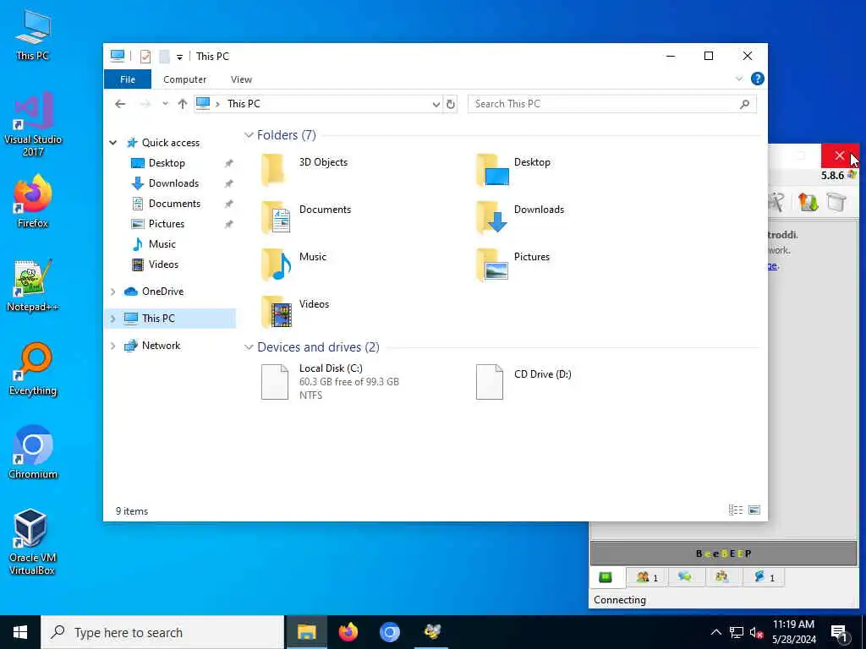Open the File ribbon tab
Screen dimensions: 866x649
pyautogui.click(x=128, y=79)
